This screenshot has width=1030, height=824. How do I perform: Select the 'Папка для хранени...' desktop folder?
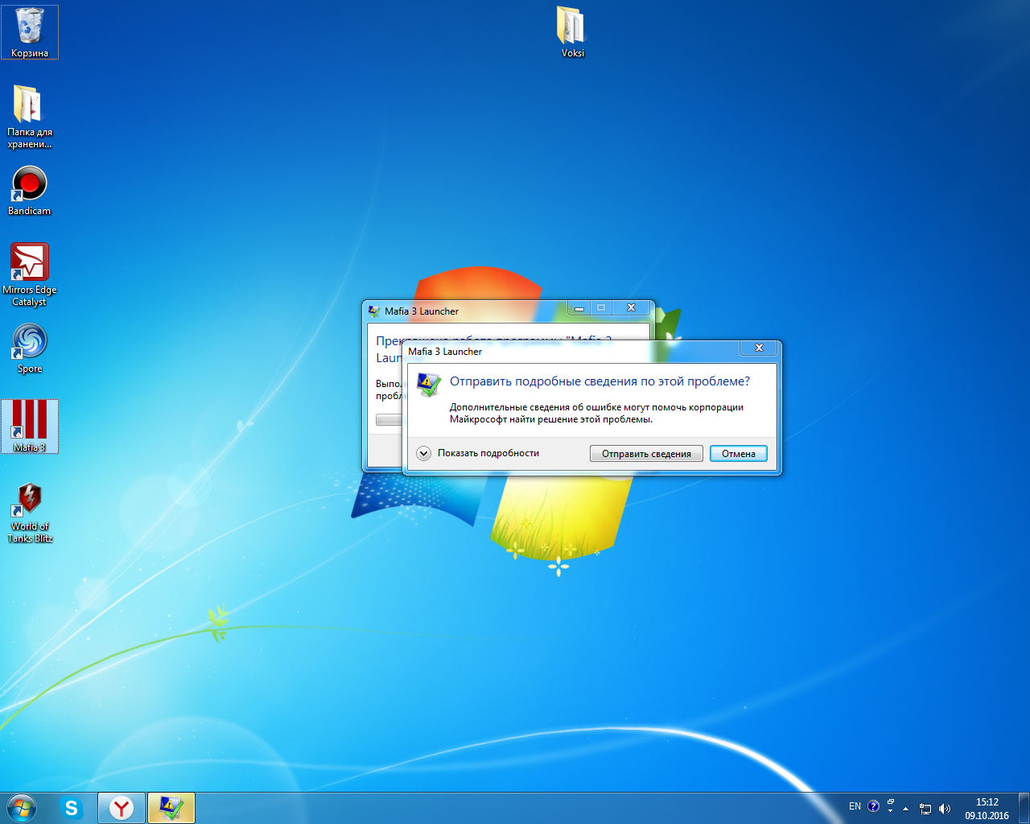click(30, 117)
